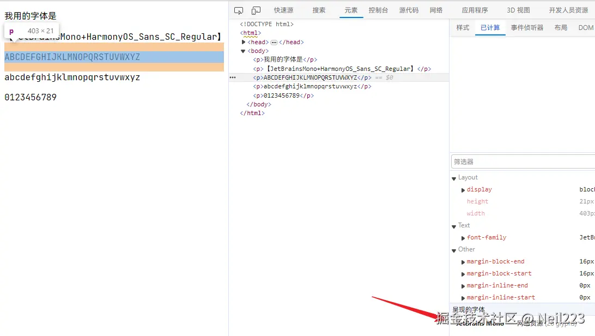Collapse the Other group
Screen dimensions: 595x336
[x=454, y=250]
